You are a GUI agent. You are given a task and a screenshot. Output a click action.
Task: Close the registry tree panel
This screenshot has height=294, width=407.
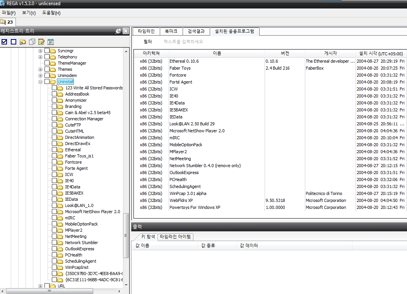[126, 31]
